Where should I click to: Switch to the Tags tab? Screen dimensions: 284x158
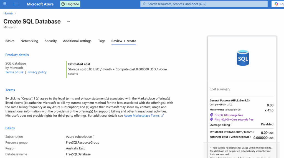point(102,41)
